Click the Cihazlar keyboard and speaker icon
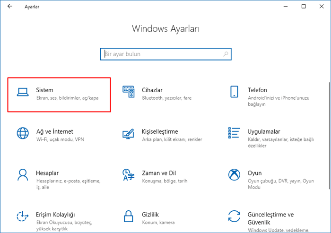The image size is (331, 233). coord(128,92)
